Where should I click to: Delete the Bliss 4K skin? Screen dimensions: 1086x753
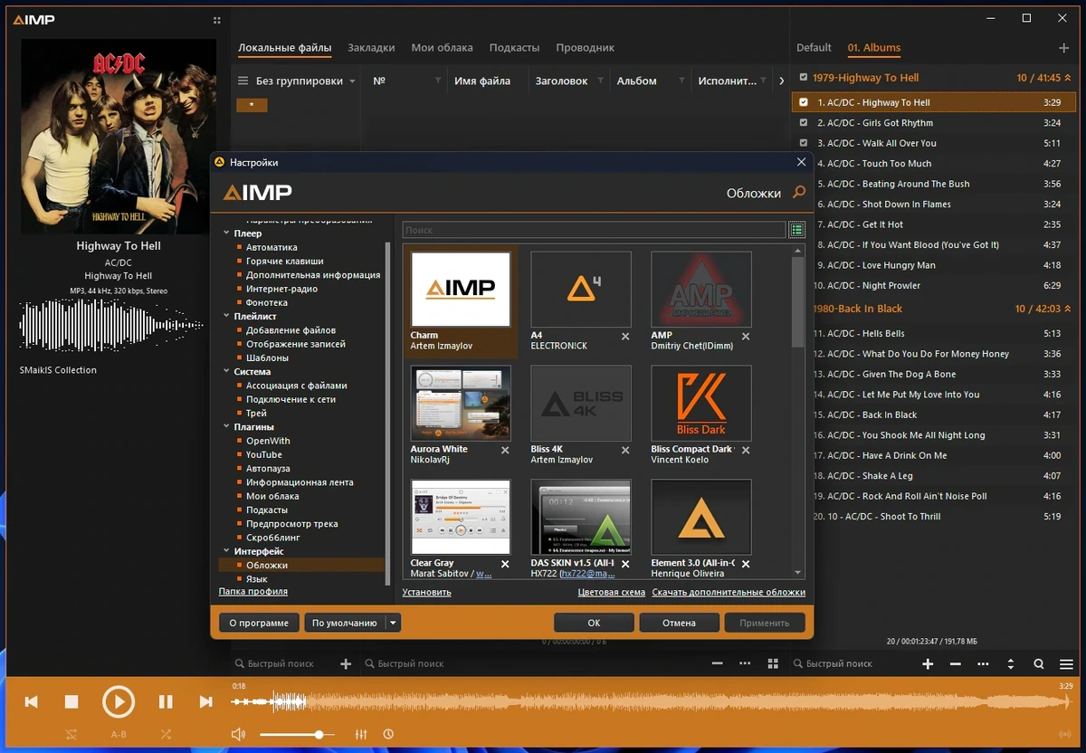(625, 450)
